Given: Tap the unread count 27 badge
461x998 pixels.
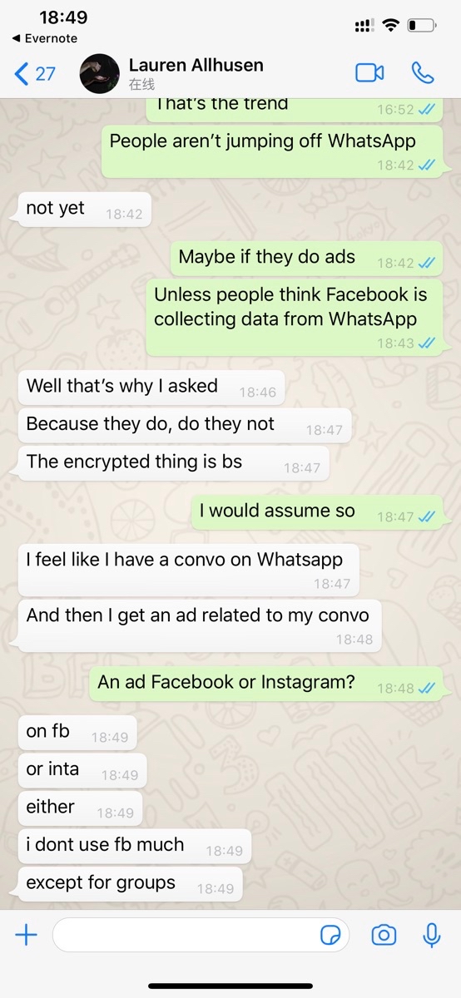Looking at the screenshot, I should click(45, 73).
